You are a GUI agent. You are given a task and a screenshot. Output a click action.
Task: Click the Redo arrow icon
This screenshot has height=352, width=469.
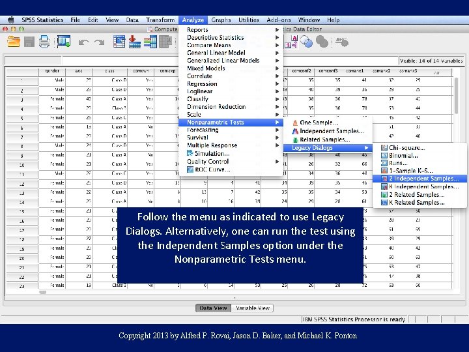point(99,42)
